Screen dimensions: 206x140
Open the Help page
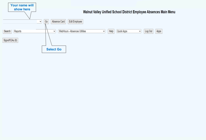point(111,31)
